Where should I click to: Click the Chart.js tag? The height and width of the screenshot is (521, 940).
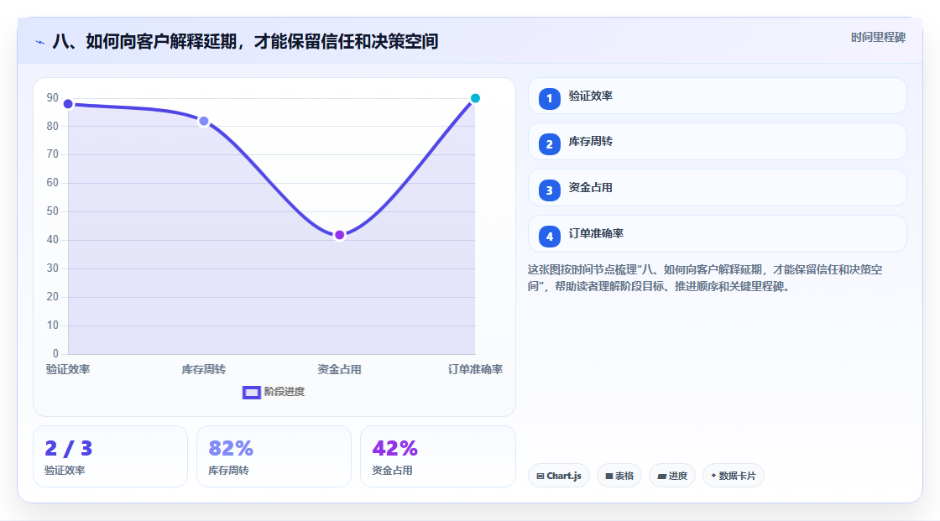click(559, 476)
